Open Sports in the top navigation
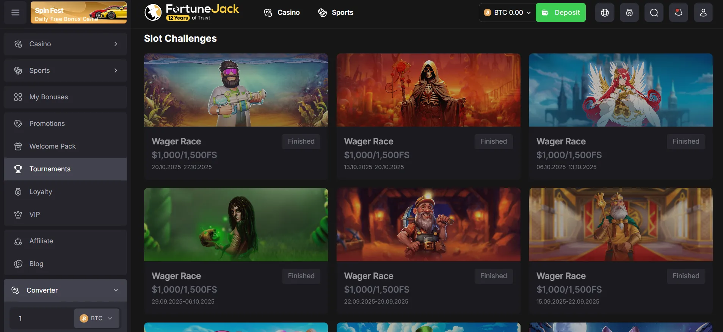This screenshot has height=332, width=723. [x=336, y=13]
